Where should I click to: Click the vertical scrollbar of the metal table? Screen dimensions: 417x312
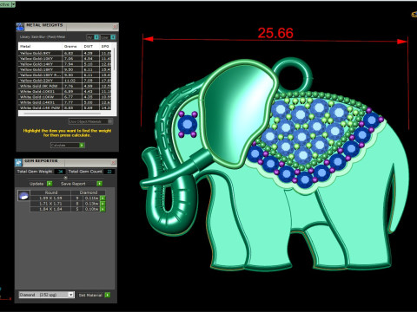click(x=114, y=59)
